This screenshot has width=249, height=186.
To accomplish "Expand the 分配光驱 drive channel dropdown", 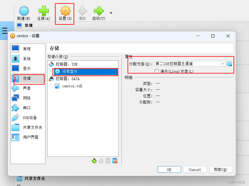I will [x=190, y=64].
